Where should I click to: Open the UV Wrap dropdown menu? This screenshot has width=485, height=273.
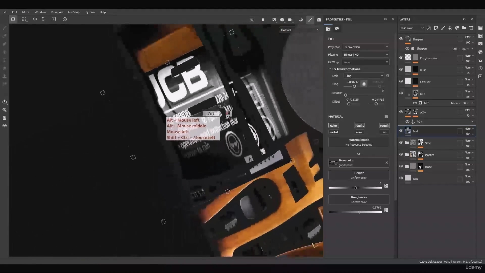pyautogui.click(x=366, y=62)
